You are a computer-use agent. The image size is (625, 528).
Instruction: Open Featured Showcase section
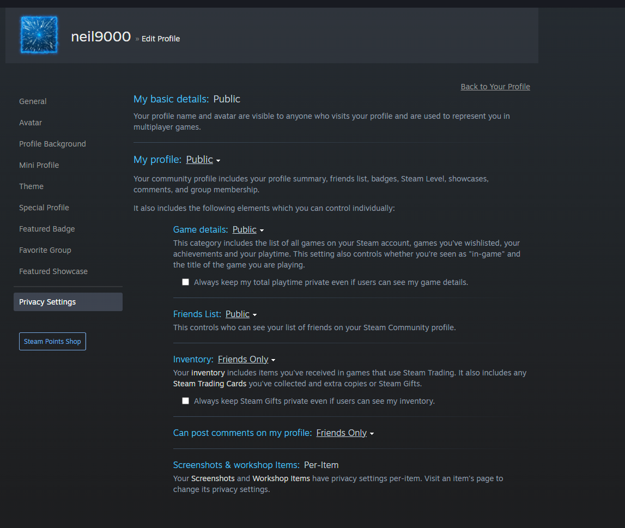coord(53,271)
